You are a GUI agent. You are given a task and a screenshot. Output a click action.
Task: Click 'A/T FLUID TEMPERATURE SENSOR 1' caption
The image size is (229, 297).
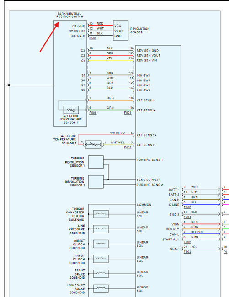click(70, 119)
